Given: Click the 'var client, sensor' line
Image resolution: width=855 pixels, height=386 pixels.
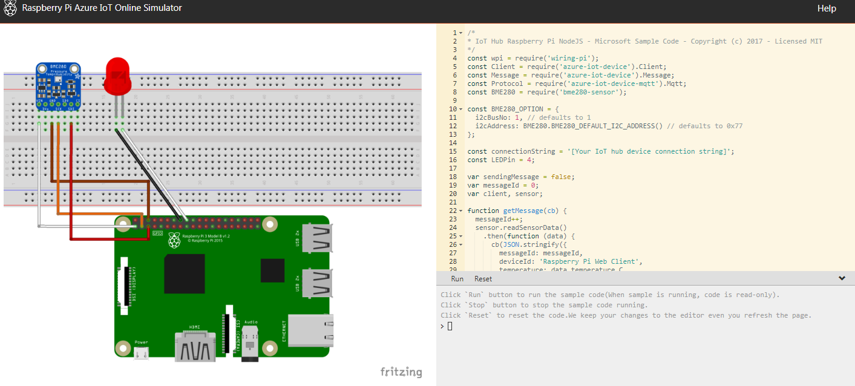Looking at the screenshot, I should point(505,194).
